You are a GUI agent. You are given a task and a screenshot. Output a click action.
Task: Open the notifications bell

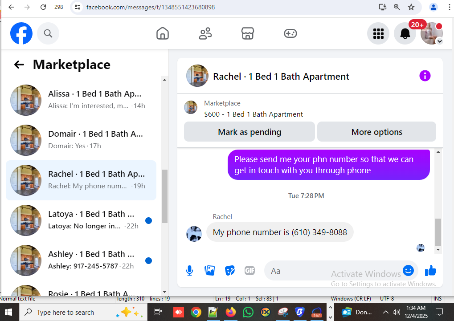(405, 33)
